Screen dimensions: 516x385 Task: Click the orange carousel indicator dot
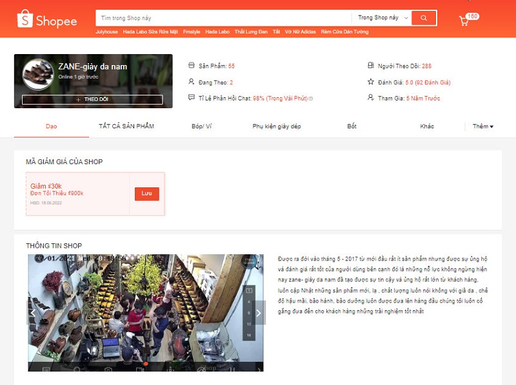pos(145,364)
